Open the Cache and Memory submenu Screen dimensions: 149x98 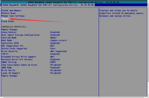pos(11,10)
